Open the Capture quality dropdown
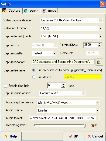This screenshot has height=141, width=106. point(54,53)
